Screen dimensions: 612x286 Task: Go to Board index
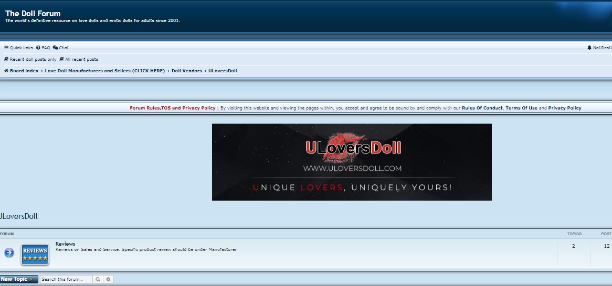pyautogui.click(x=22, y=71)
